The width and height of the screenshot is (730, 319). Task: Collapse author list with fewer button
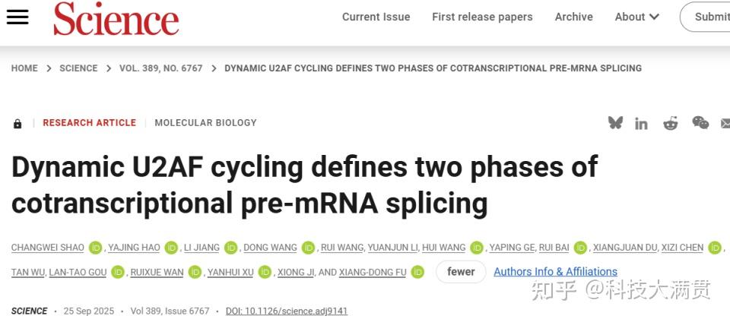pos(461,272)
